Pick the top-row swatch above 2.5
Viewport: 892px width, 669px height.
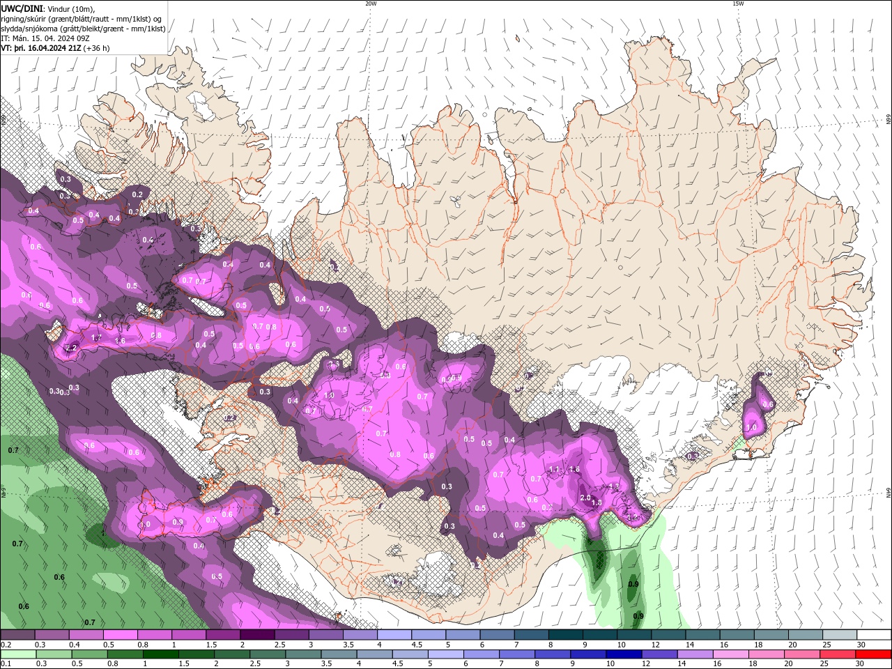291,635
